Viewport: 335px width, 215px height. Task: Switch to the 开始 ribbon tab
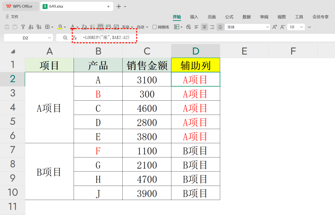pyautogui.click(x=177, y=17)
